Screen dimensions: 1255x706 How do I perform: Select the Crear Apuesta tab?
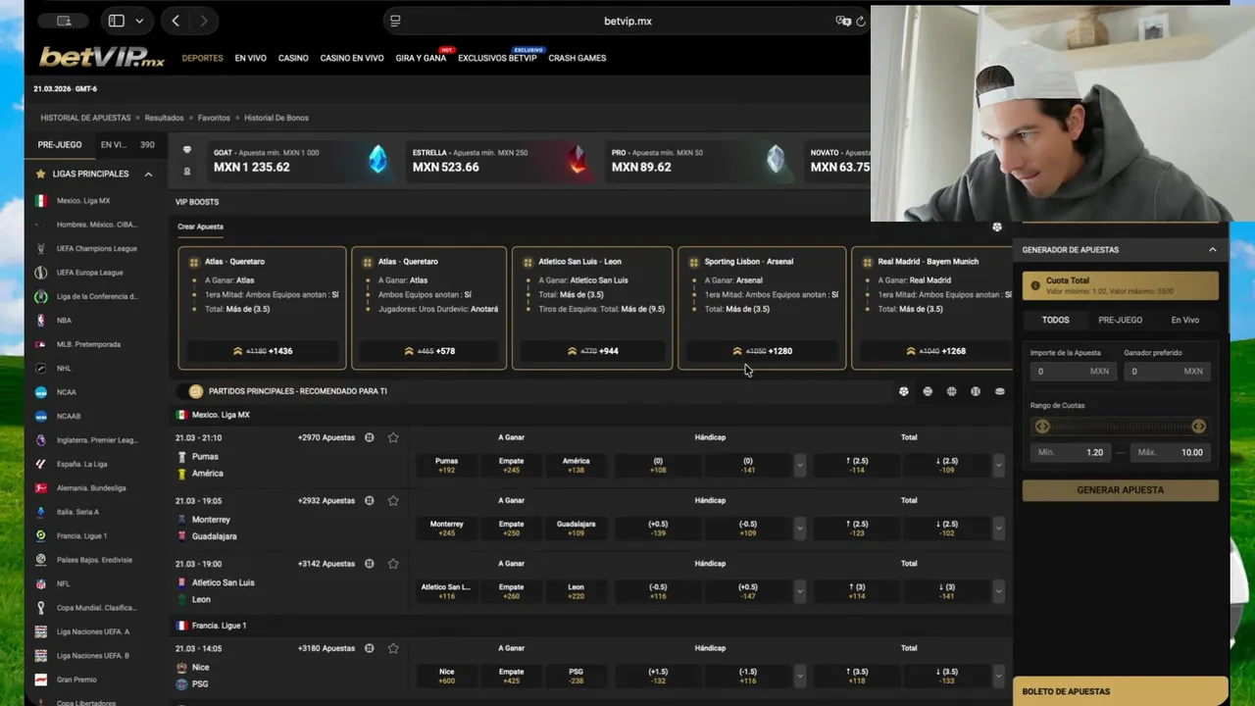(x=200, y=227)
